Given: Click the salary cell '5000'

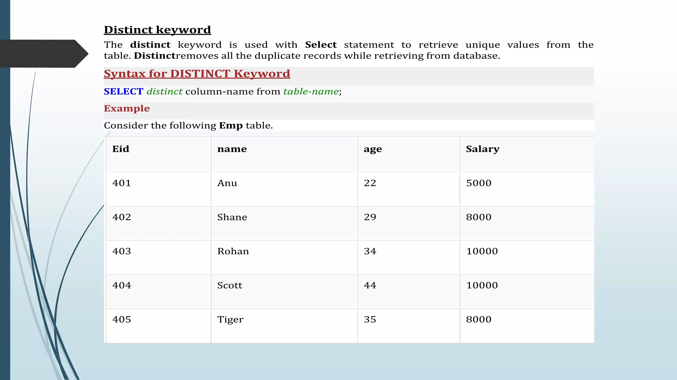Looking at the screenshot, I should click(x=527, y=189).
